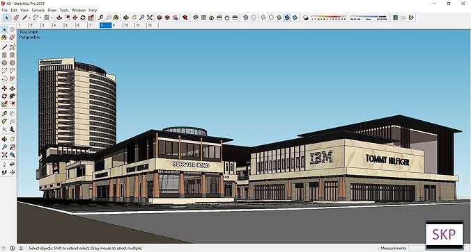Activate the Pie arc tool

[x=12, y=78]
